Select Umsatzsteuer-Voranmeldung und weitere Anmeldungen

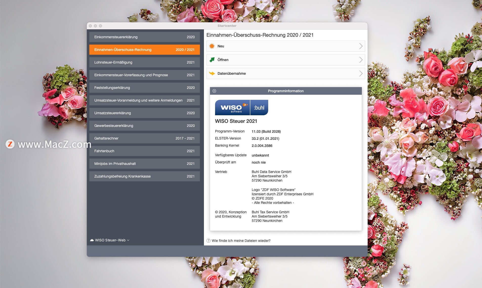pyautogui.click(x=144, y=100)
